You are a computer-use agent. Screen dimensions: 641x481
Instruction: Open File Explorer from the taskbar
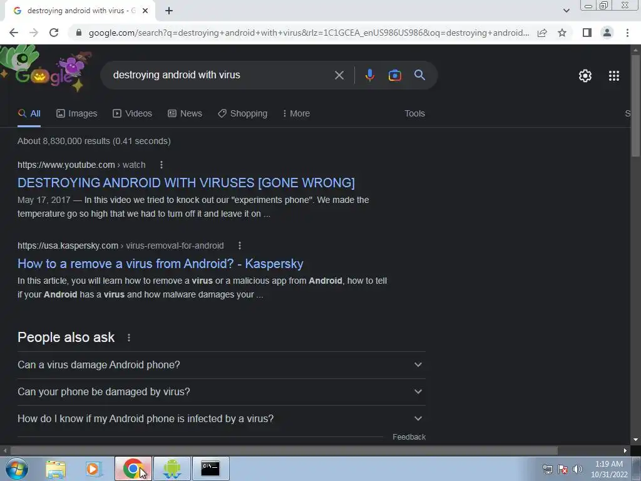click(x=56, y=469)
